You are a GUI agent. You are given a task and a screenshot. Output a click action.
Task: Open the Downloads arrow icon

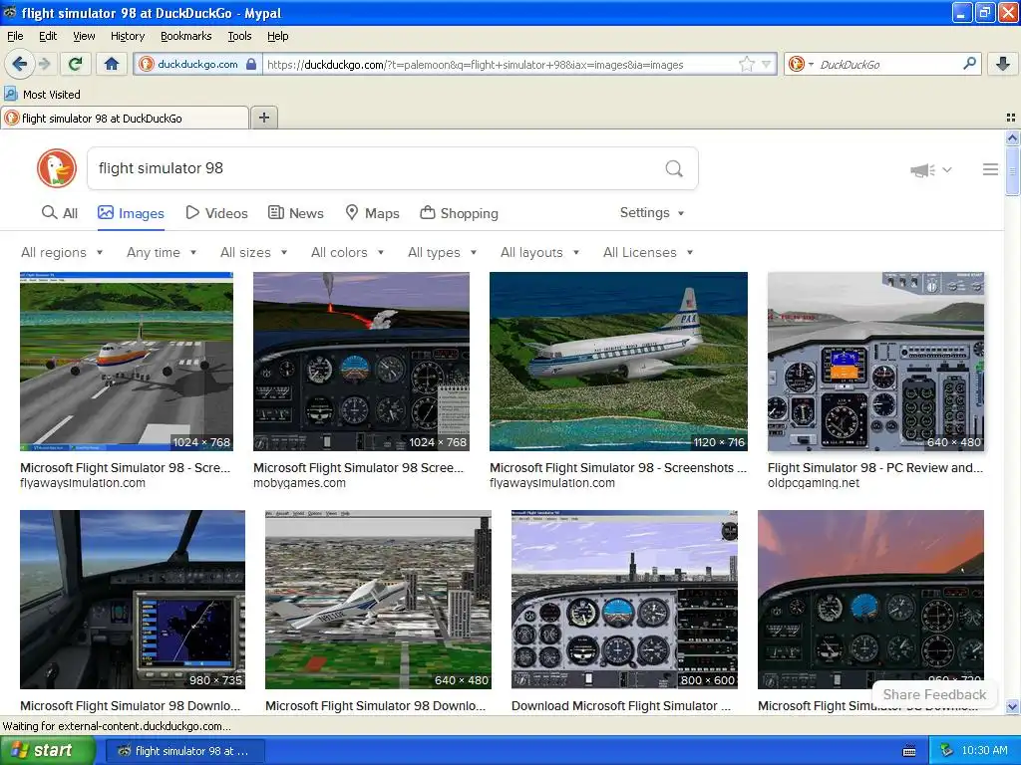1003,64
